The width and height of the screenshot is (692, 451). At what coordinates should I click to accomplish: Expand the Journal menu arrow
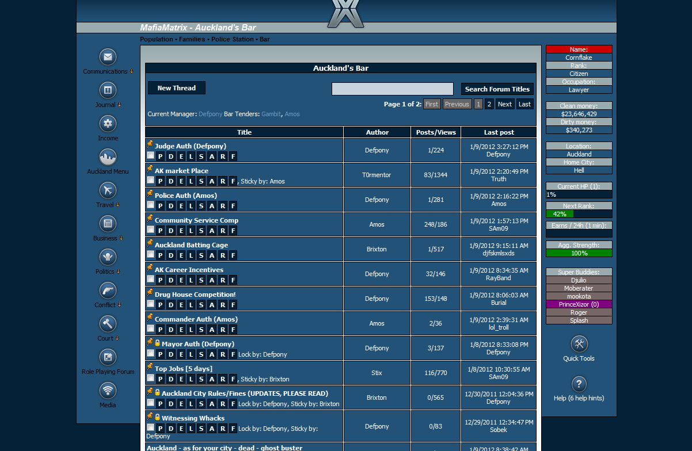point(119,105)
